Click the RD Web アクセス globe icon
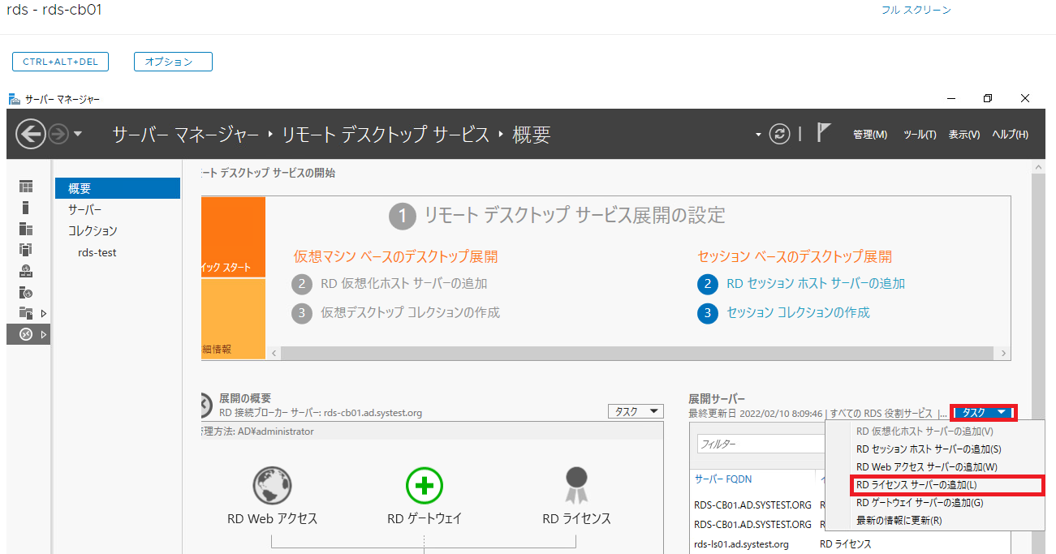 click(x=272, y=486)
